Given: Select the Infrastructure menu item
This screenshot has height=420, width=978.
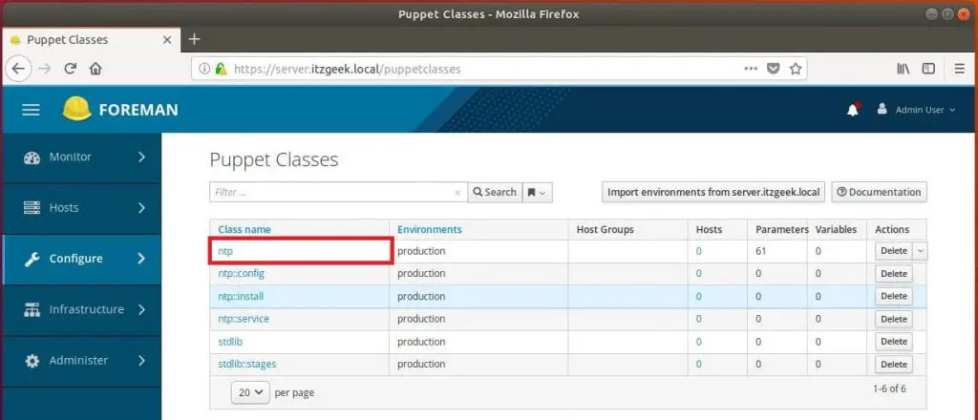Looking at the screenshot, I should [82, 309].
